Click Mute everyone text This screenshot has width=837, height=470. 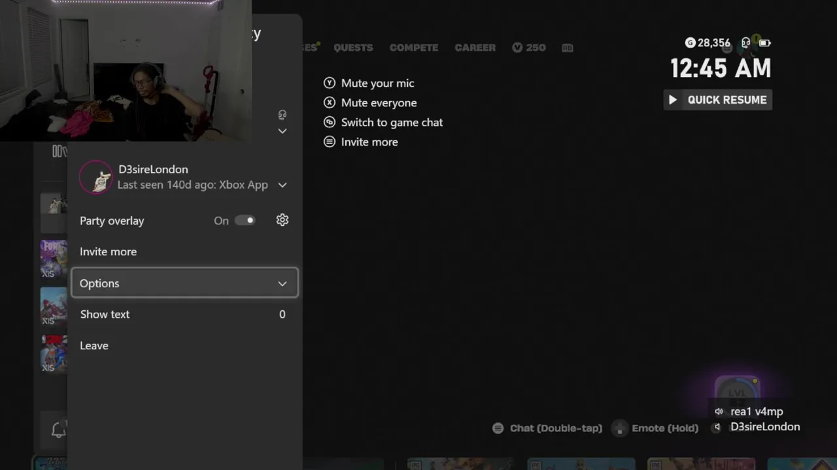(x=379, y=102)
